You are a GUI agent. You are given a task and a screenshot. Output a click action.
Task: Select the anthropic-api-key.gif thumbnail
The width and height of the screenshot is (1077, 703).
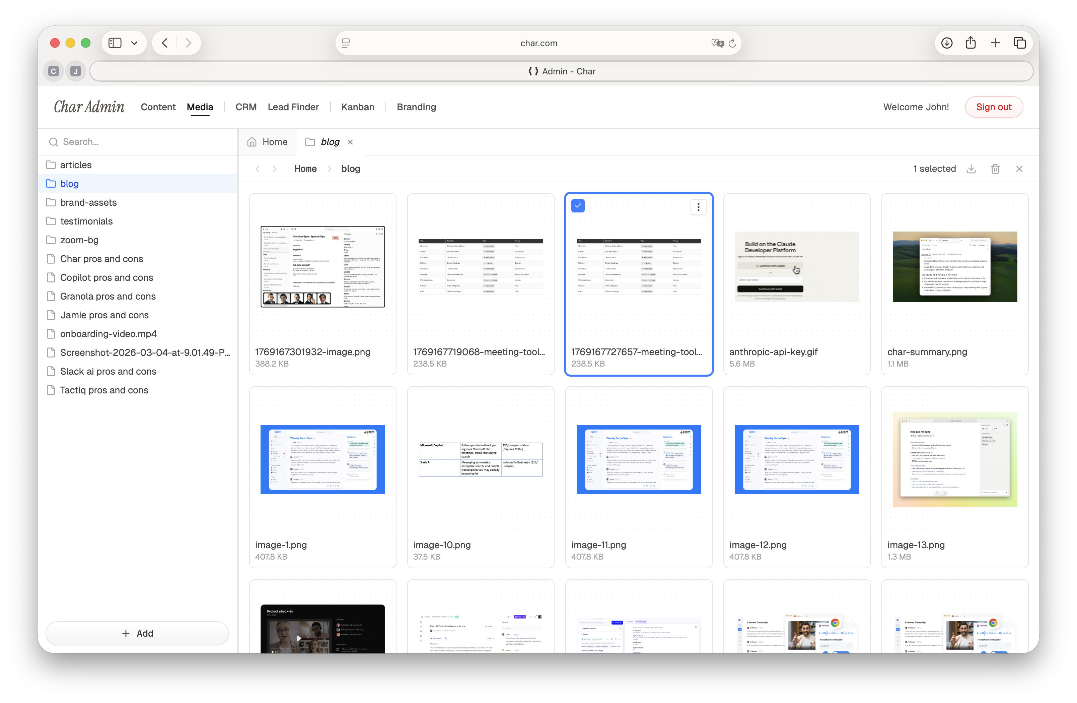(x=796, y=267)
